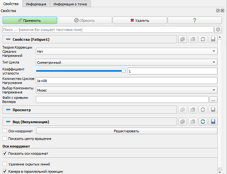Switch to Информация о точке tab
Screen dimensions: 227x174
[70, 4]
